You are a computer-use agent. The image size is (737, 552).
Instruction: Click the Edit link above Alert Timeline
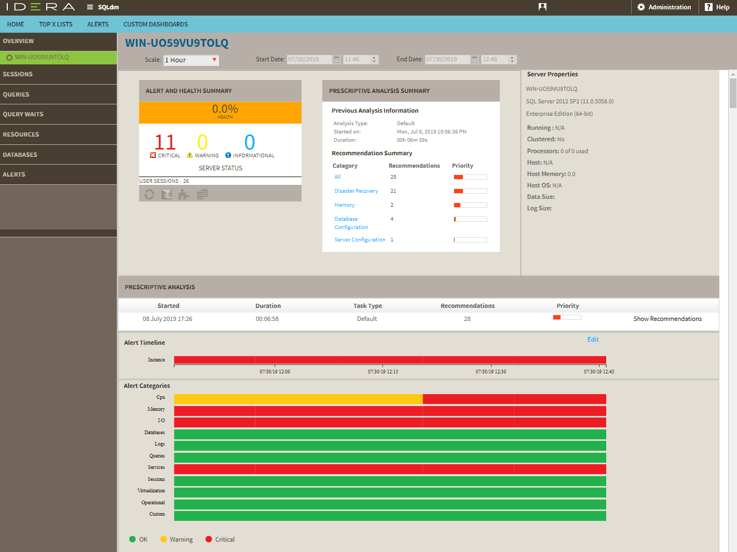[593, 340]
